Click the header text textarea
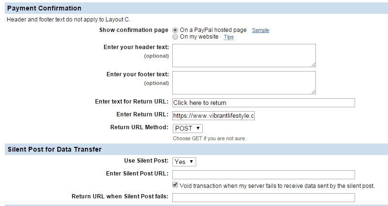This screenshot has width=388, height=206. click(243, 55)
